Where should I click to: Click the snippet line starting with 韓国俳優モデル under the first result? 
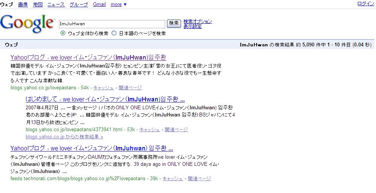pos(116,66)
